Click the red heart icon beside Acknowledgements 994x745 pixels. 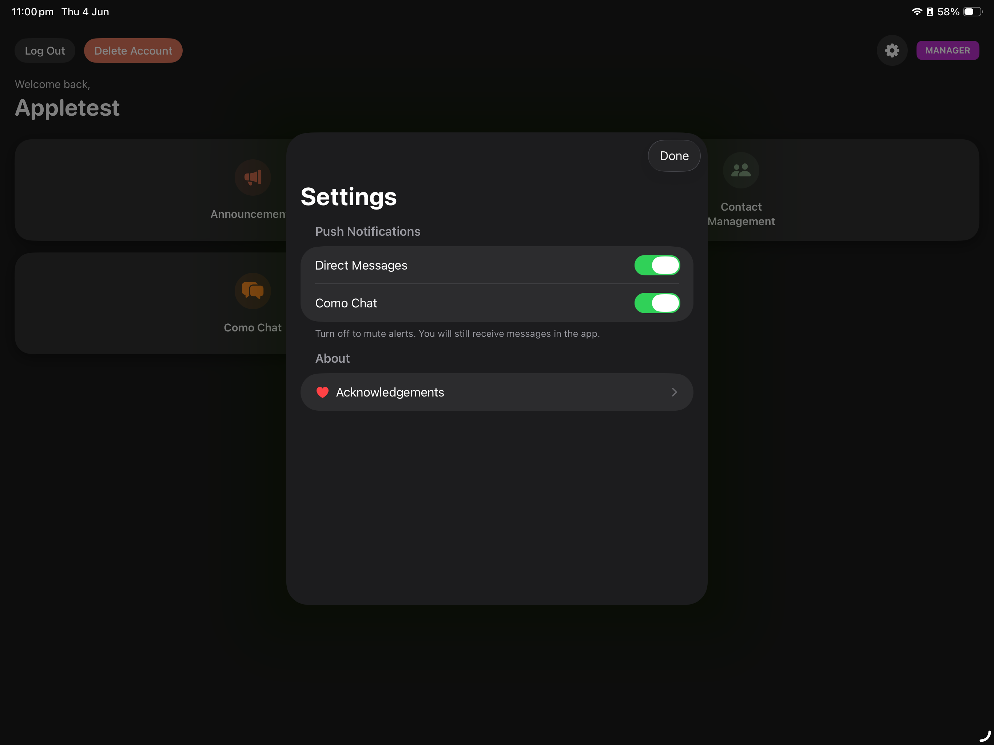322,392
